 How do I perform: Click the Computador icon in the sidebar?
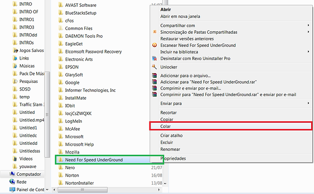click(12, 174)
